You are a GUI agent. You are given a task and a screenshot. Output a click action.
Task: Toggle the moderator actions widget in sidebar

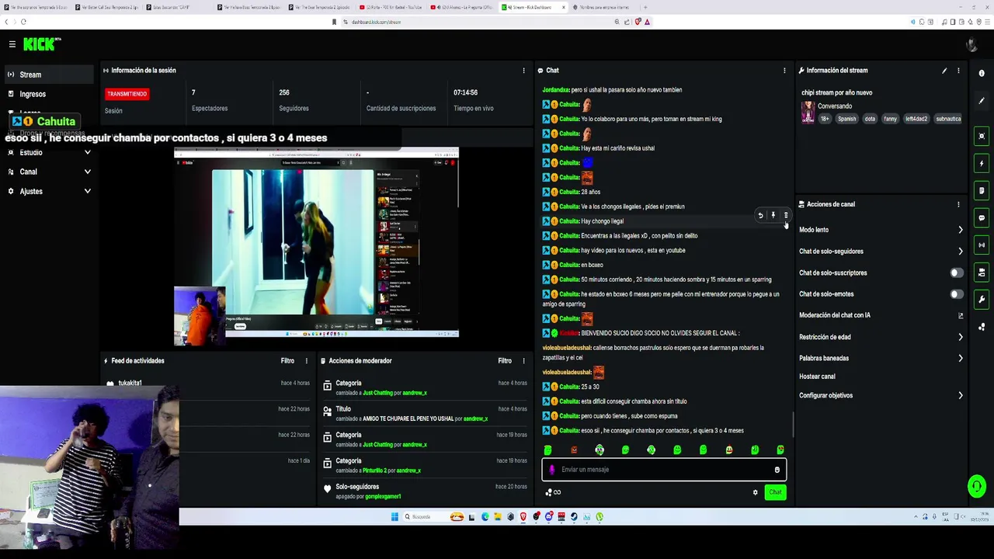(982, 273)
